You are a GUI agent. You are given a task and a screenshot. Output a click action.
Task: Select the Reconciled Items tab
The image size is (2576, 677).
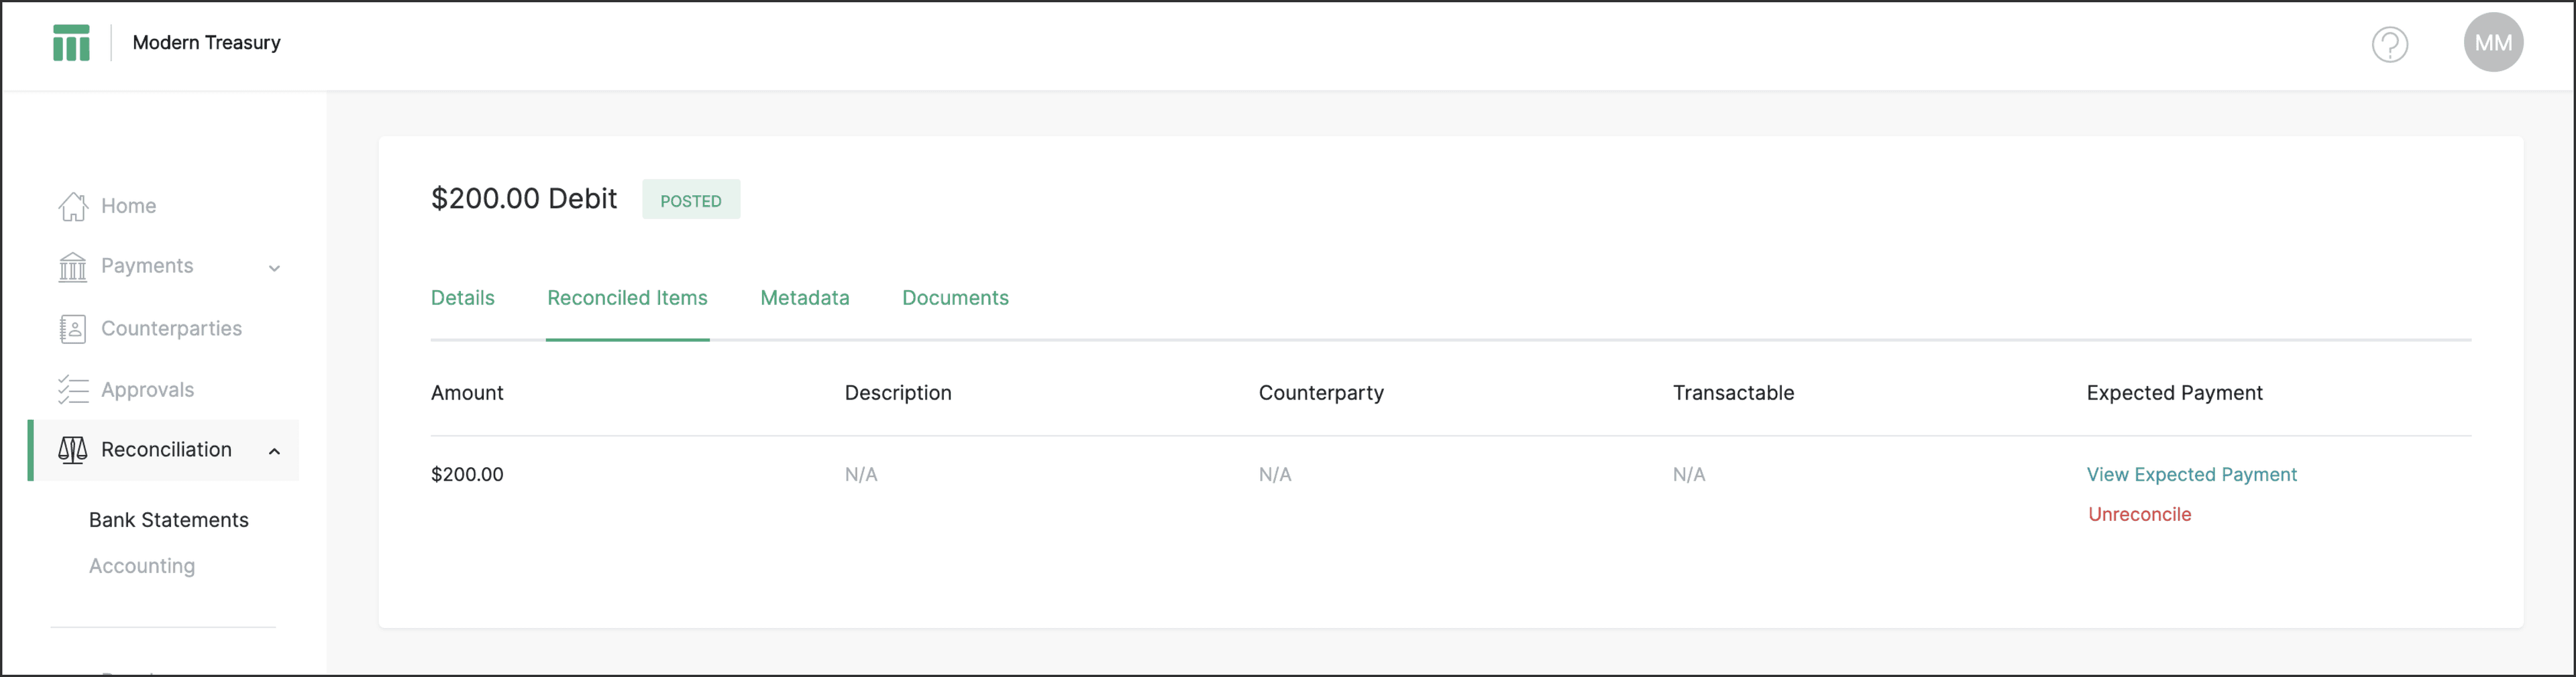coord(627,298)
